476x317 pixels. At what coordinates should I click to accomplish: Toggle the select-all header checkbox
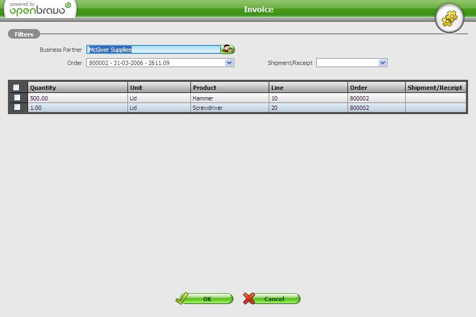pyautogui.click(x=16, y=88)
